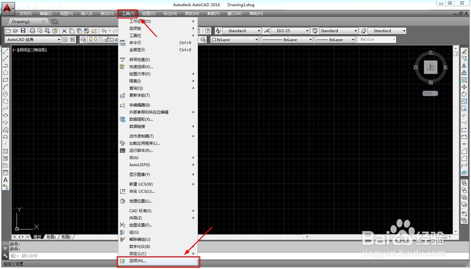Switch to the 布局1 layout tab

[x=51, y=237]
